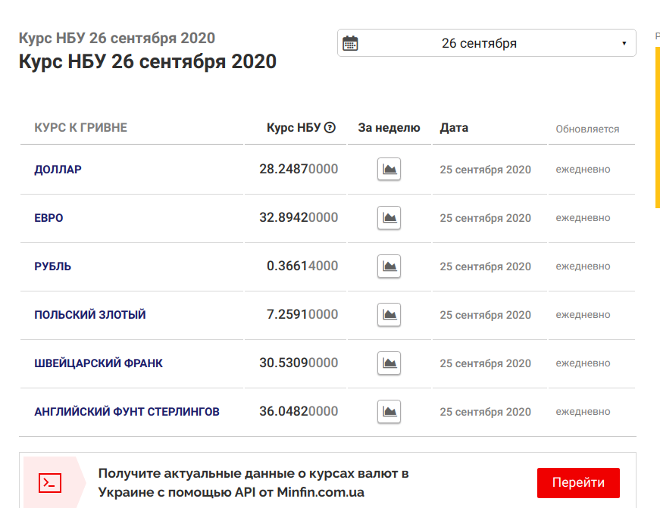Click the bold heading Курс НБУ 26 сентября 2020

tap(147, 61)
